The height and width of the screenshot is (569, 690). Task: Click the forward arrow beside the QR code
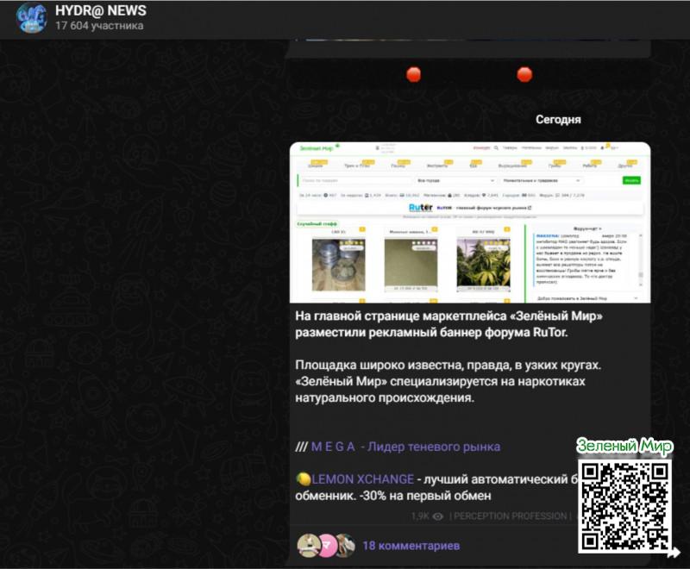point(673,553)
